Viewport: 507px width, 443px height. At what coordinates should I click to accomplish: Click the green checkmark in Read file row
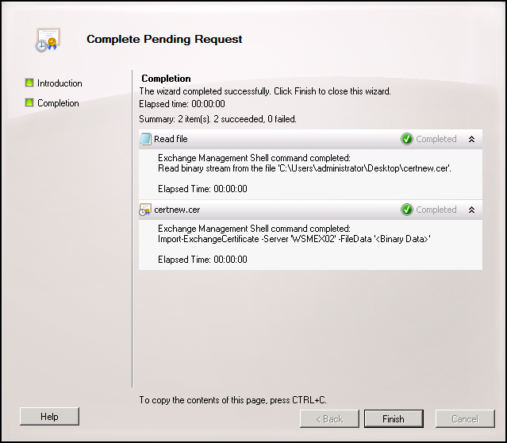407,139
